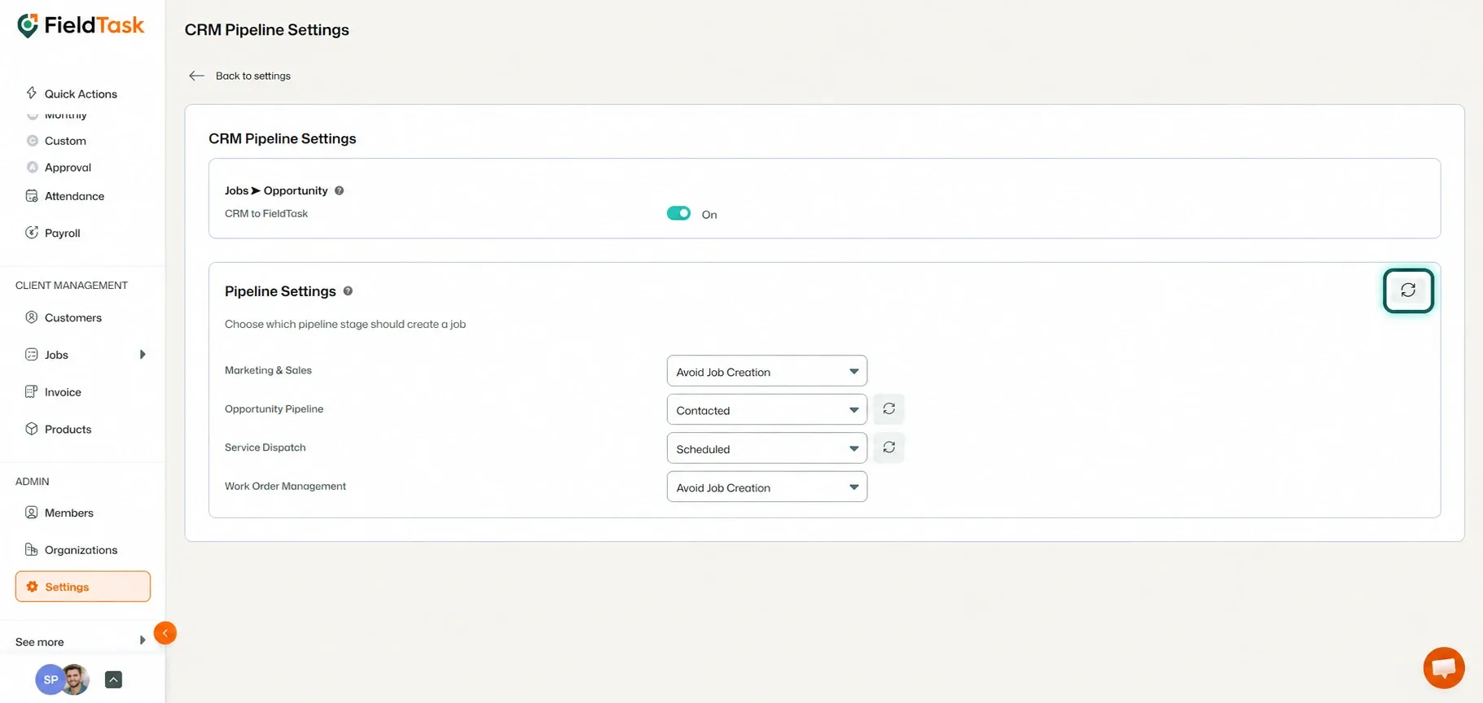Refresh all pipelines button

1408,290
